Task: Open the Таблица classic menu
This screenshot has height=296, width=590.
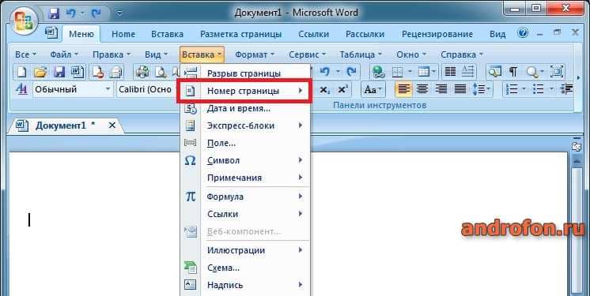Action: click(x=361, y=54)
